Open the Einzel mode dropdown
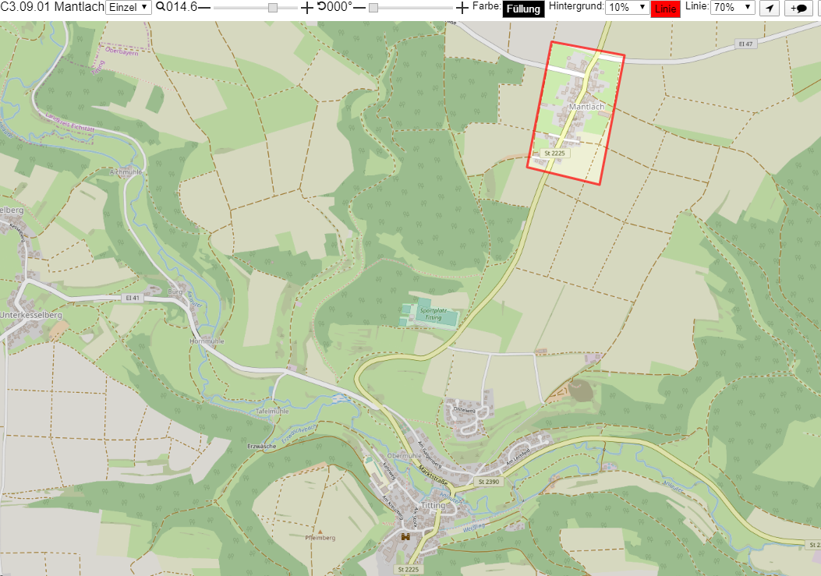 pyautogui.click(x=129, y=7)
